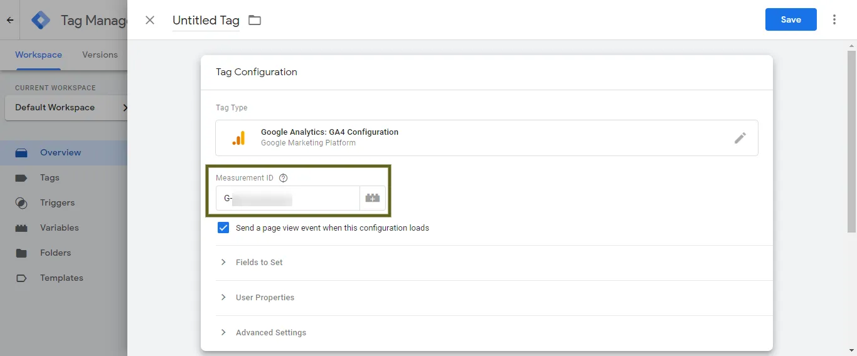Screen dimensions: 857x356
Task: Open the three-dot more options menu
Action: click(x=834, y=19)
